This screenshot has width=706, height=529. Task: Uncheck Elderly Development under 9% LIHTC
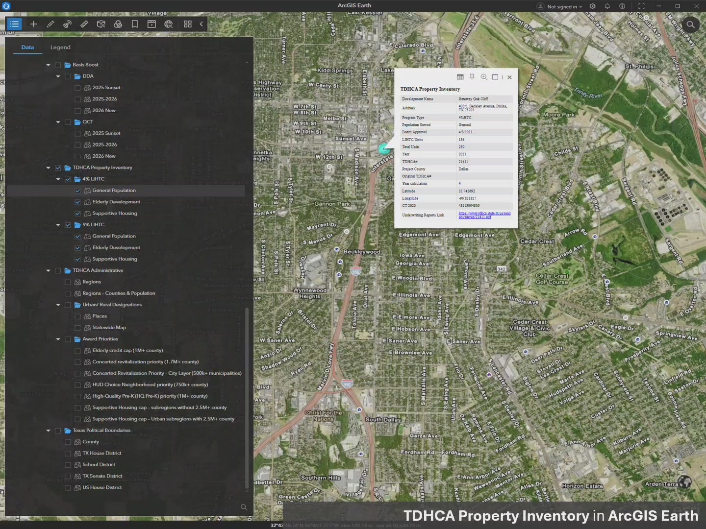point(77,248)
